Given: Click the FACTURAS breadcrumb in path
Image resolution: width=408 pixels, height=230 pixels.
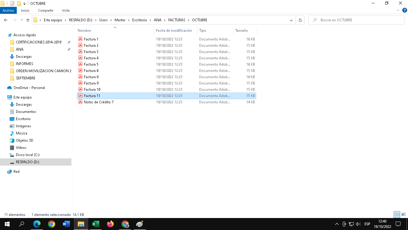Looking at the screenshot, I should (x=176, y=20).
